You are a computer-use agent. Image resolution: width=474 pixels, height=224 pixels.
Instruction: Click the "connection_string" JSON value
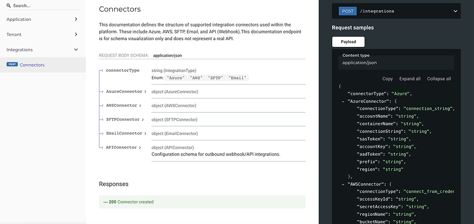429,108
